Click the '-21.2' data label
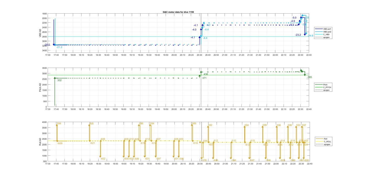 pyautogui.click(x=60, y=47)
